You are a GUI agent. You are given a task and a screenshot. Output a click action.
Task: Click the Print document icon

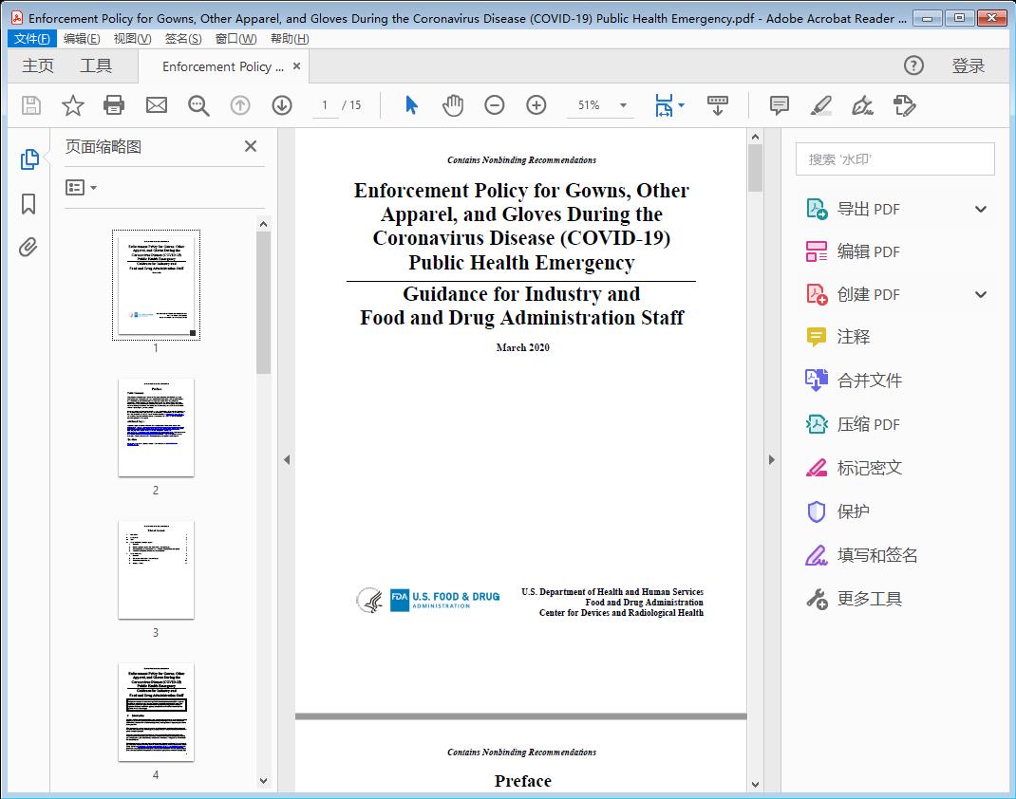[114, 105]
